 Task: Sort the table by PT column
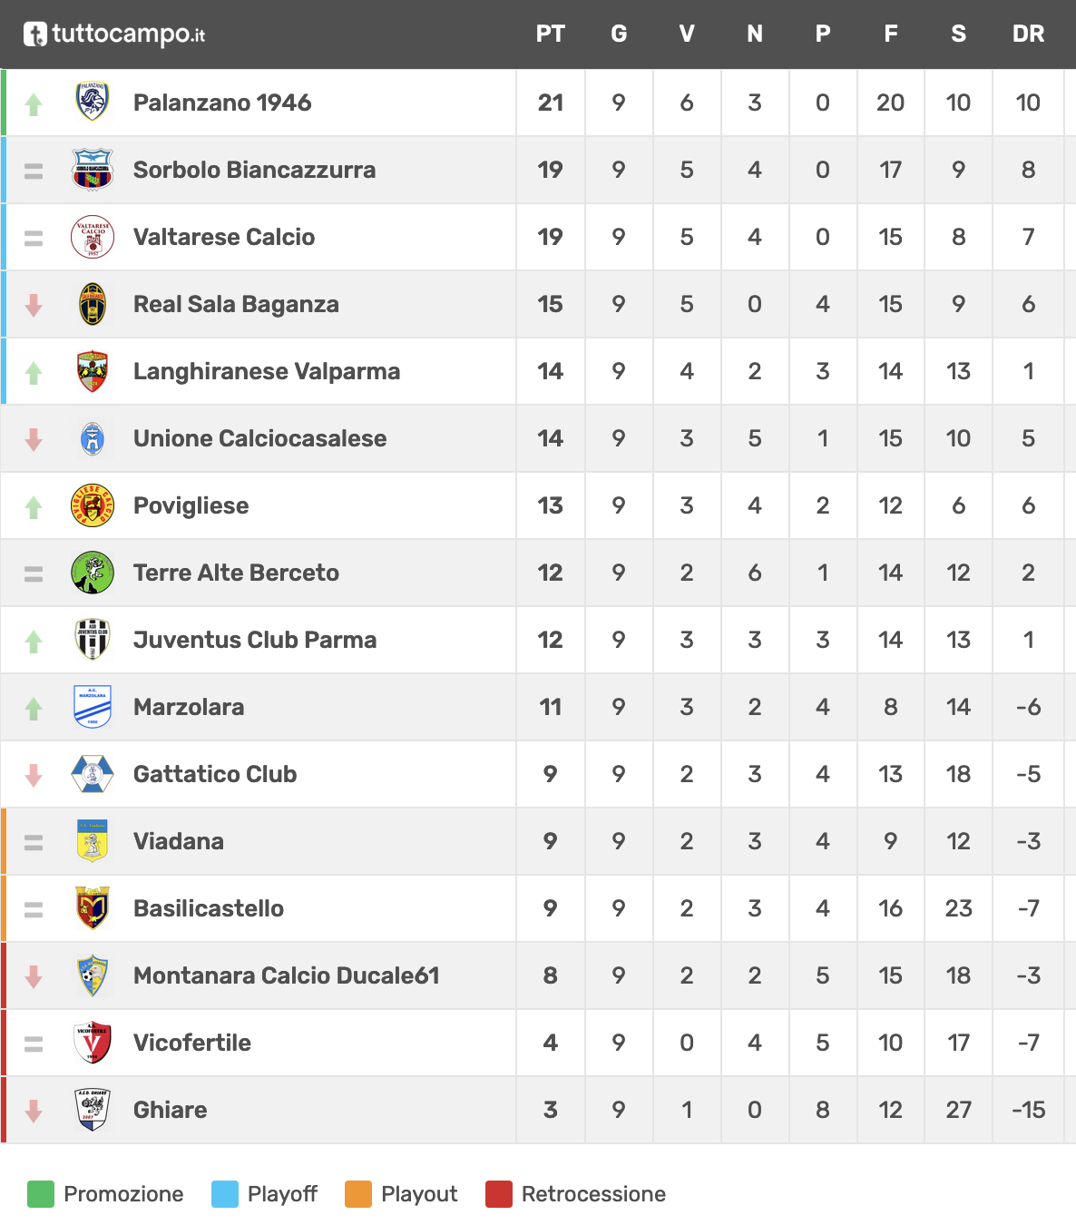(x=551, y=34)
